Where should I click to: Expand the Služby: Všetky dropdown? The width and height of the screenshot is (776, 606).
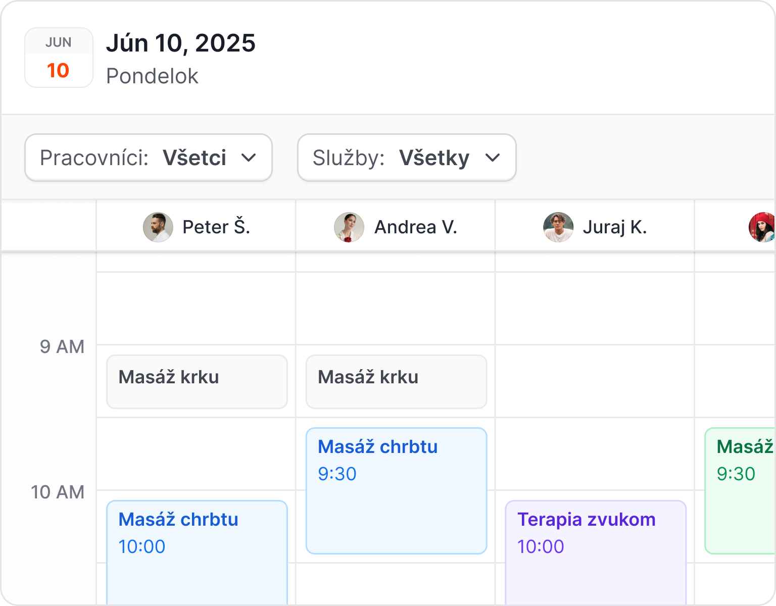(x=407, y=158)
